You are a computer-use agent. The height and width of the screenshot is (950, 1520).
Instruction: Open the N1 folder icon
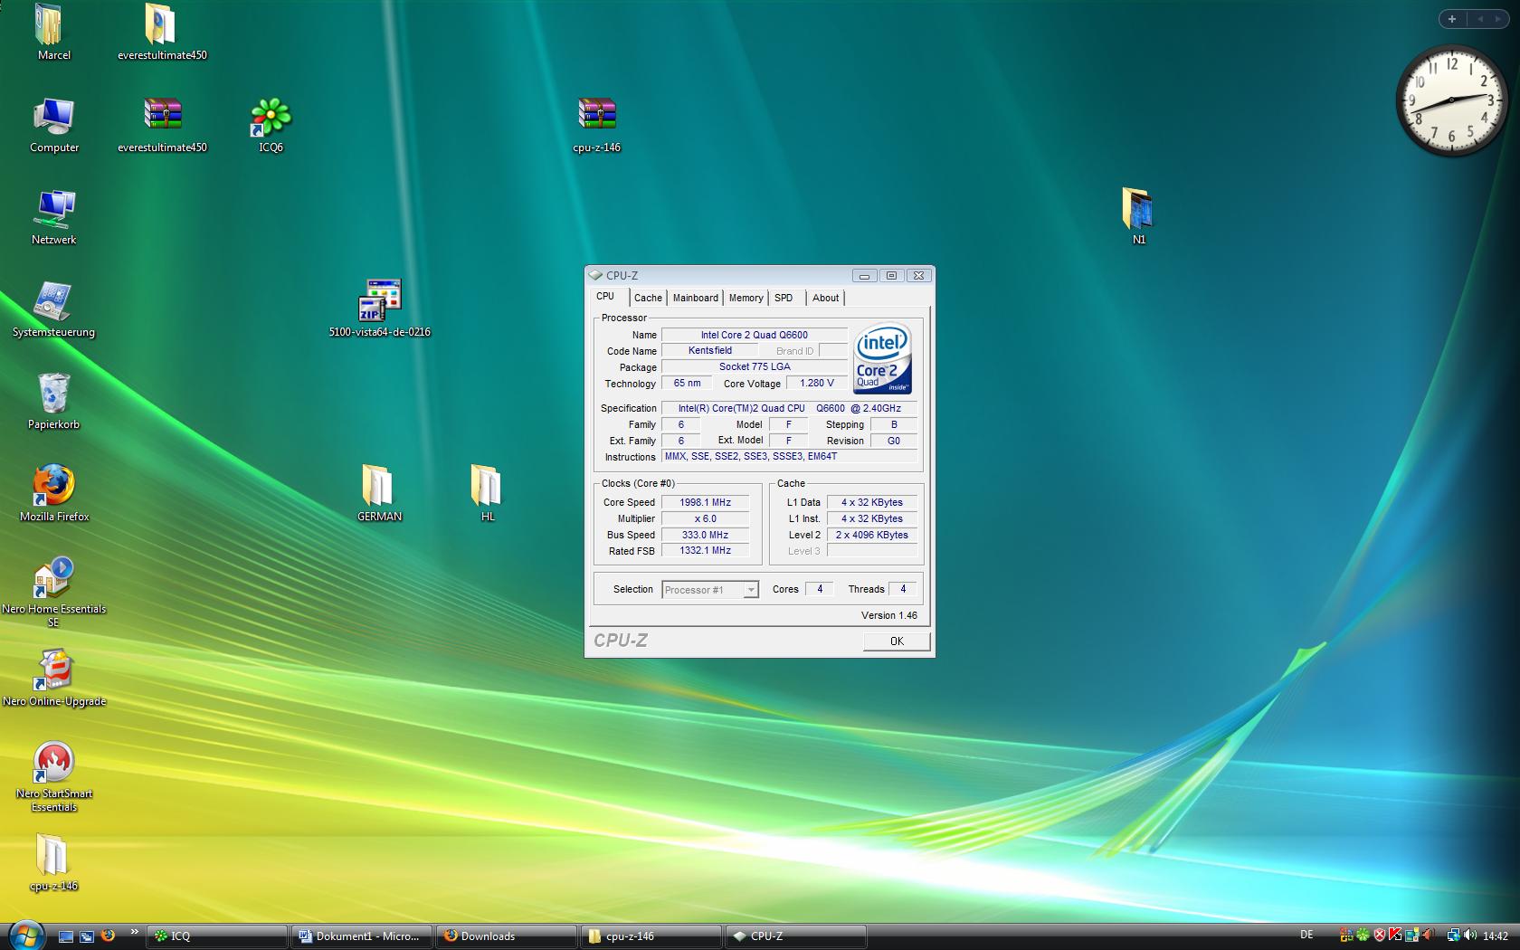1138,210
